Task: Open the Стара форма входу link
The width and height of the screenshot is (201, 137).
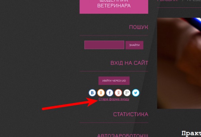Action: (x=114, y=99)
